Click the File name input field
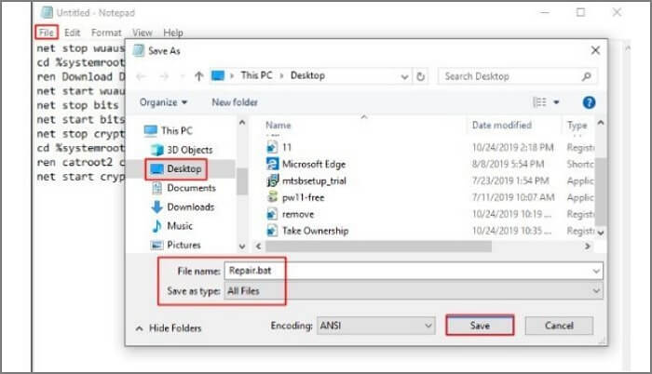 [x=414, y=271]
